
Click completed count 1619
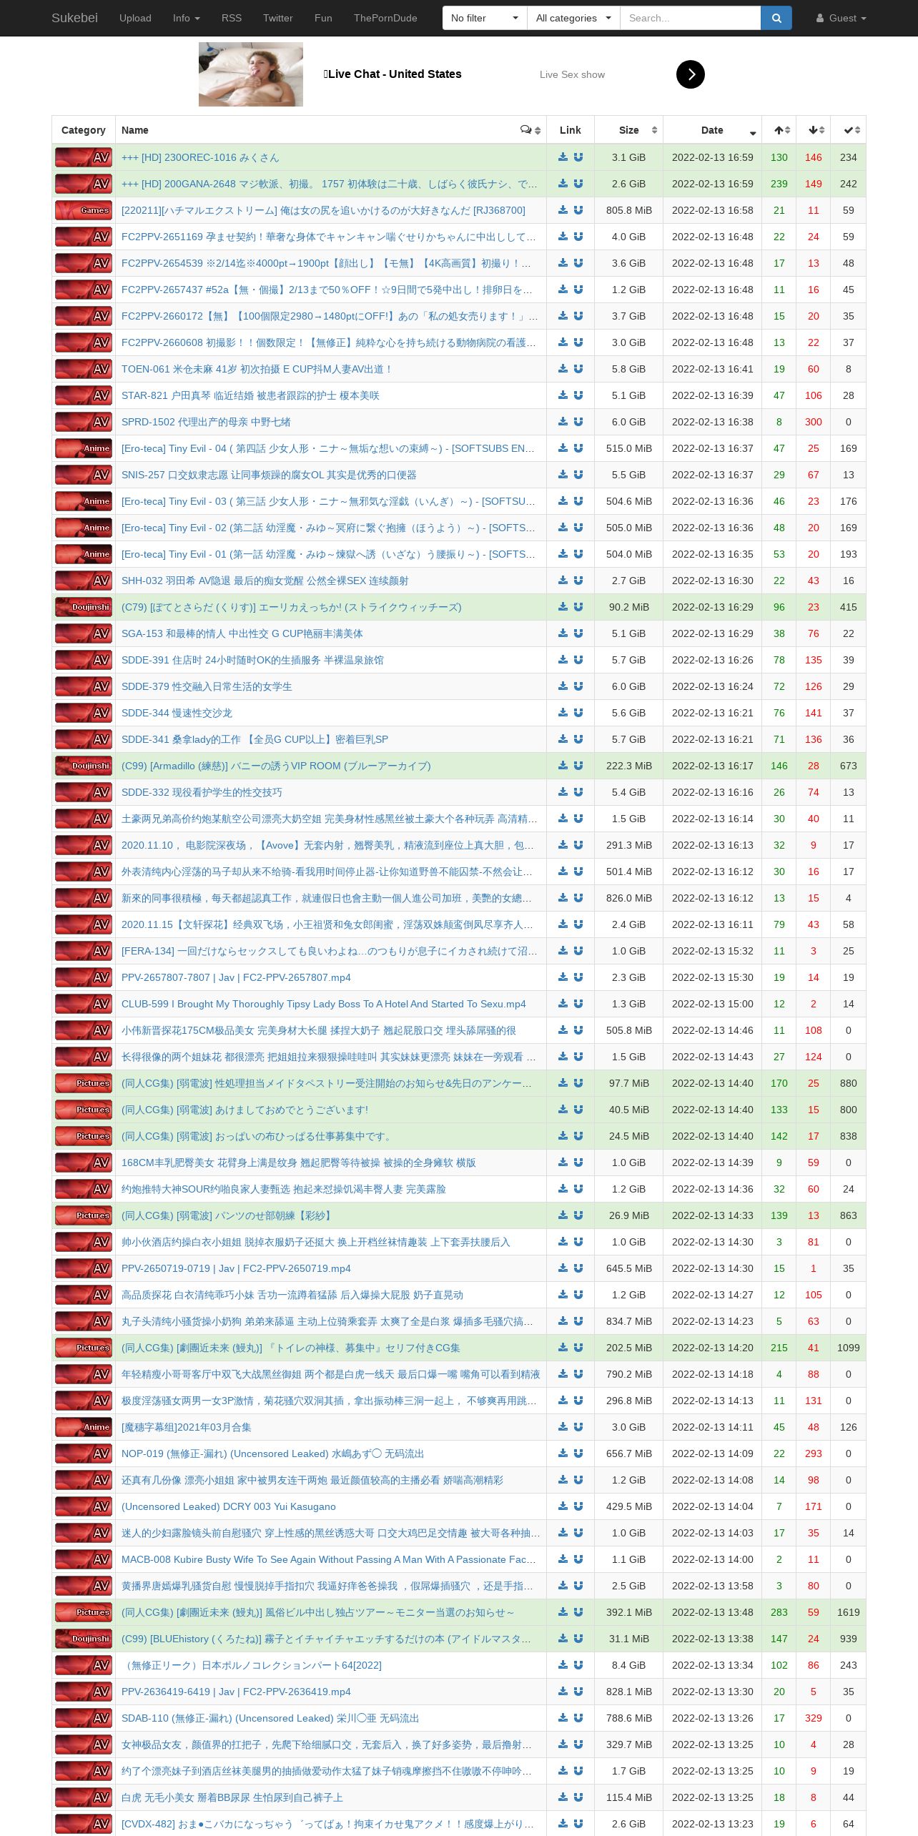coord(849,1612)
